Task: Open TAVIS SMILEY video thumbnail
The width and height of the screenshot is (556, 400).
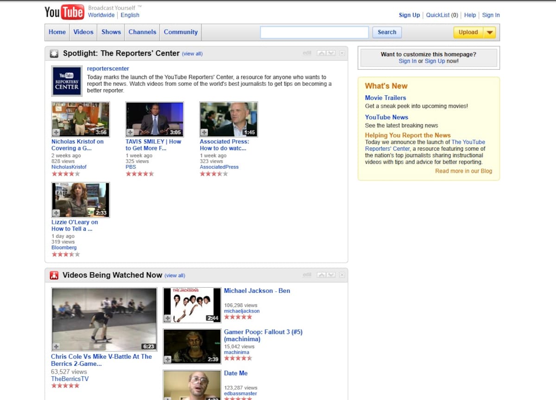Action: pyautogui.click(x=155, y=119)
